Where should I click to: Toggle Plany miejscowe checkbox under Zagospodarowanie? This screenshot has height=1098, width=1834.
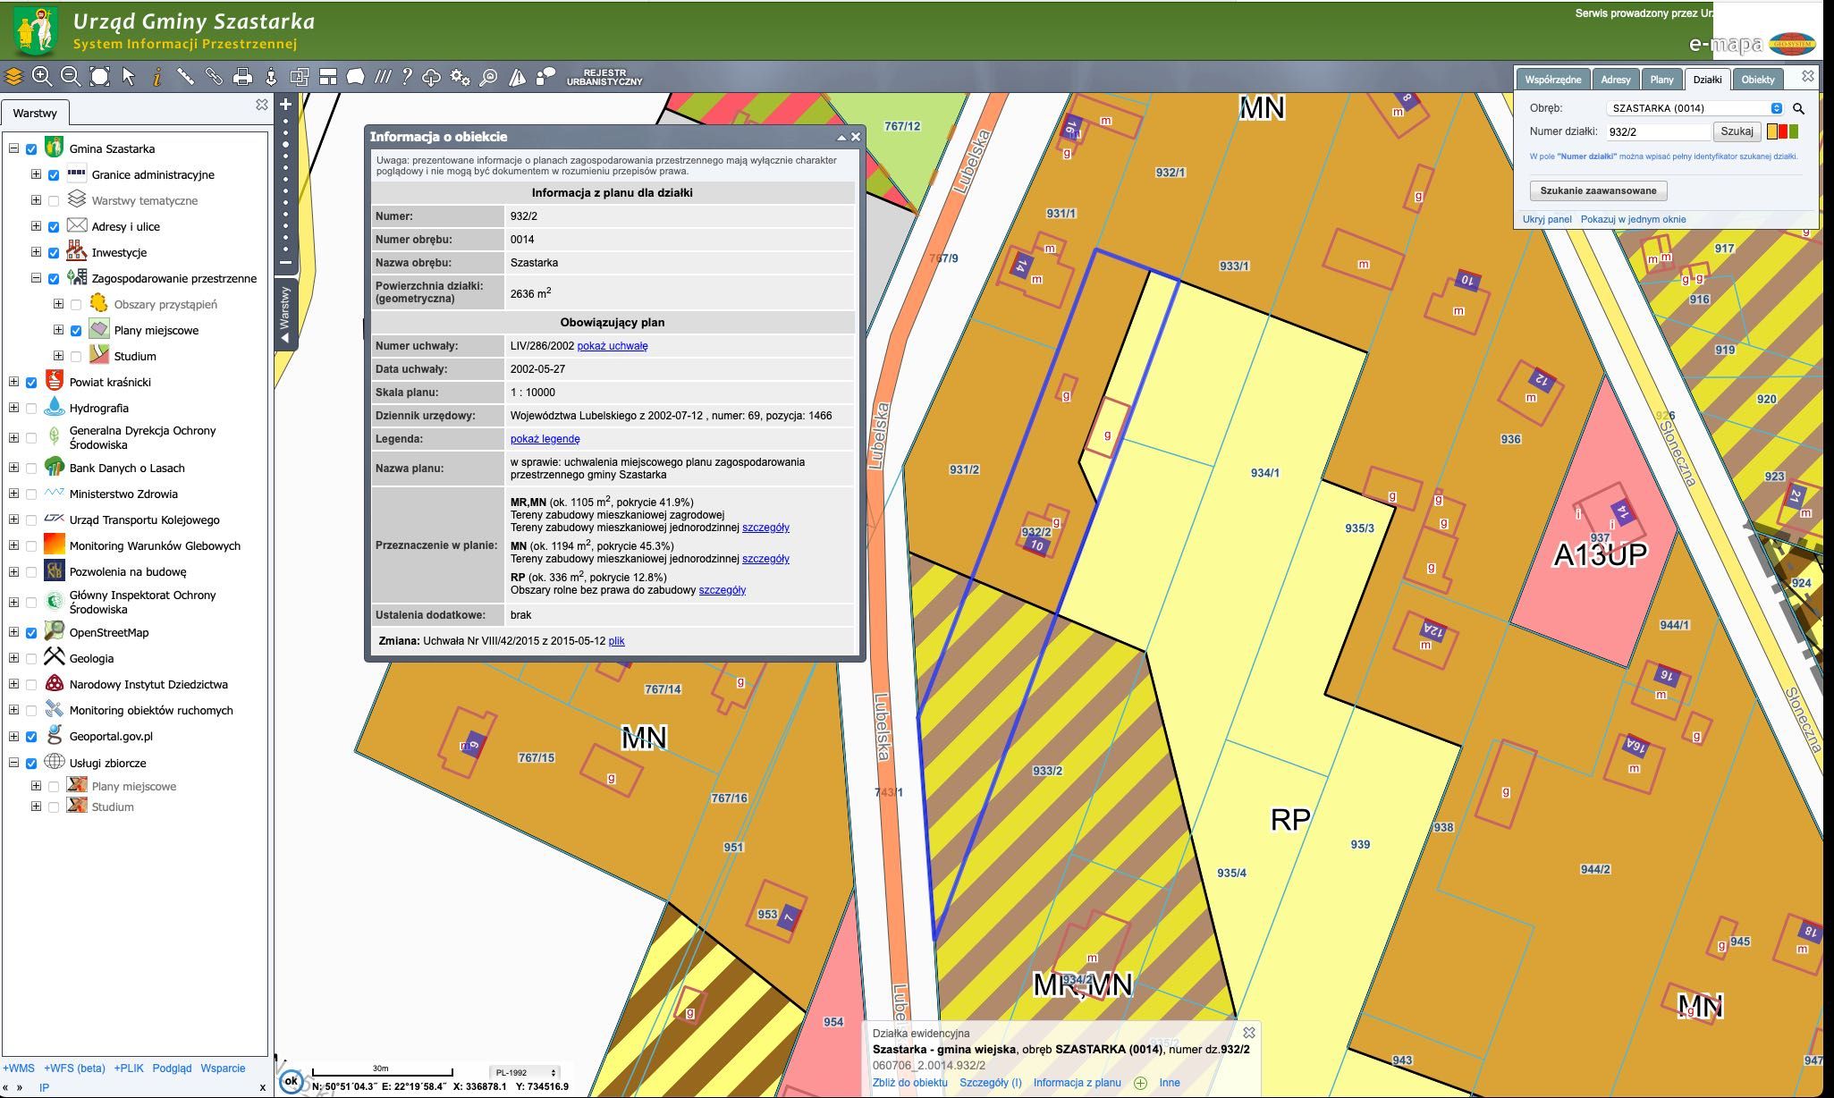pyautogui.click(x=76, y=331)
